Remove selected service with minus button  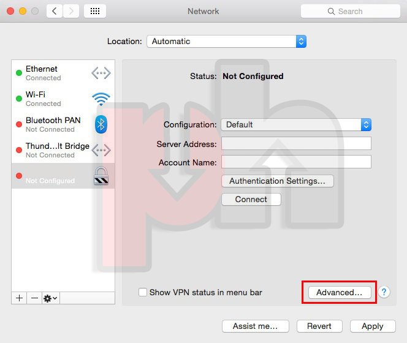[34, 298]
